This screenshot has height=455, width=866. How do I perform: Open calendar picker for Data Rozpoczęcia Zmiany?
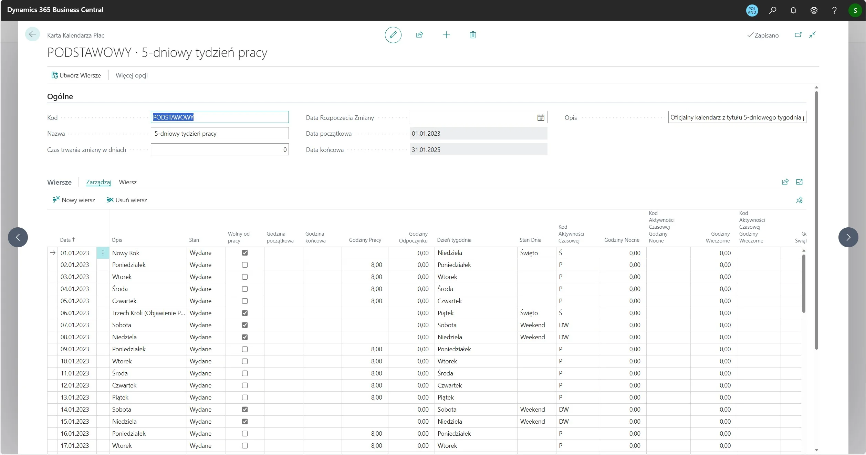(x=541, y=117)
